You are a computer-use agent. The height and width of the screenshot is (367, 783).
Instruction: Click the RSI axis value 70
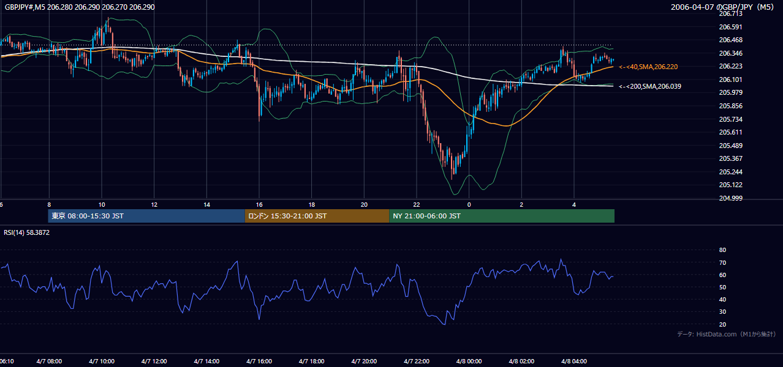click(722, 262)
